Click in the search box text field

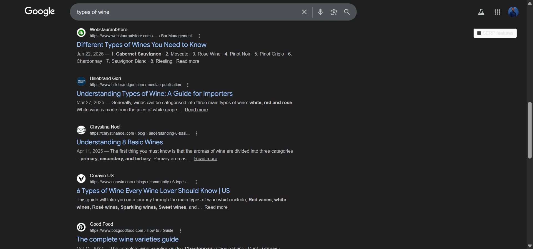point(186,12)
